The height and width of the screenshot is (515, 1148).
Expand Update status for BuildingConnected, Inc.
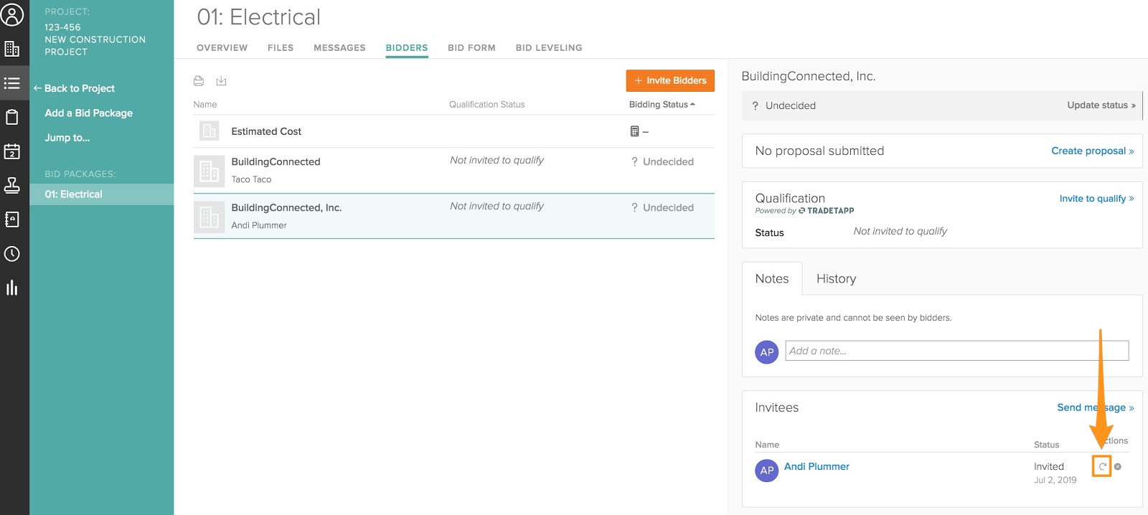click(1101, 105)
